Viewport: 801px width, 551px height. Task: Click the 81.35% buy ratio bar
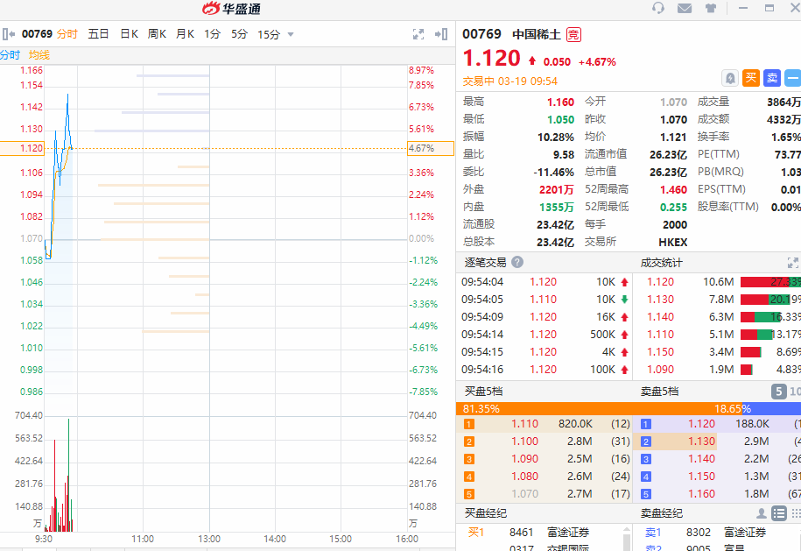pyautogui.click(x=599, y=408)
